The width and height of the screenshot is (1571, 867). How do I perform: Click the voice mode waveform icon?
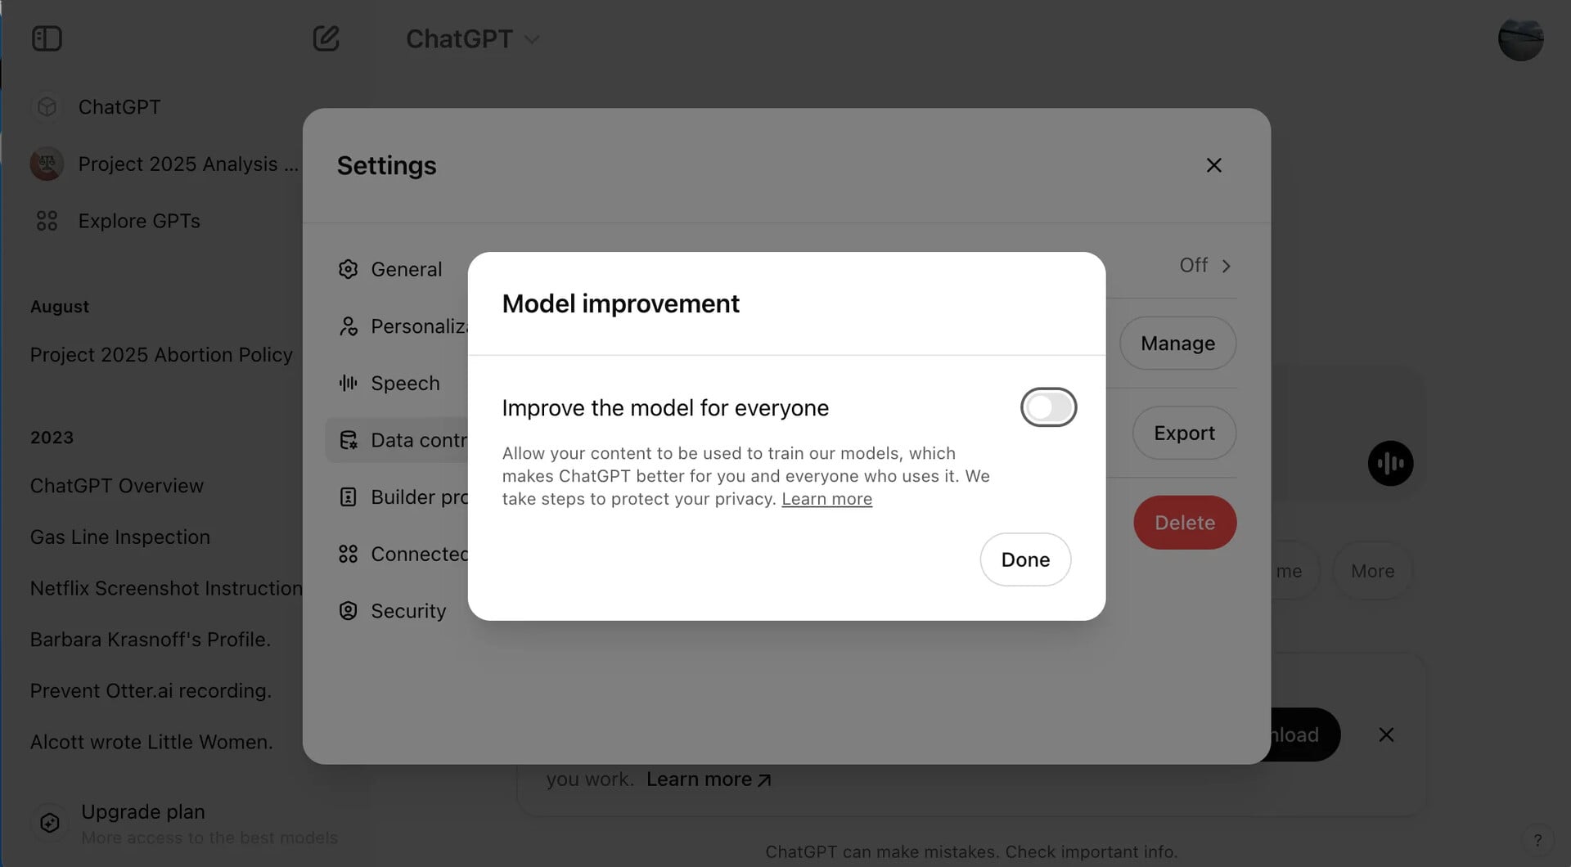(1390, 464)
